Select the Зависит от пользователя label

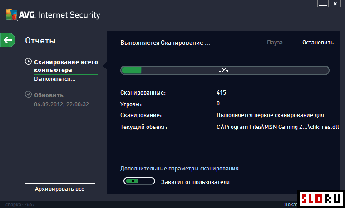point(195,182)
